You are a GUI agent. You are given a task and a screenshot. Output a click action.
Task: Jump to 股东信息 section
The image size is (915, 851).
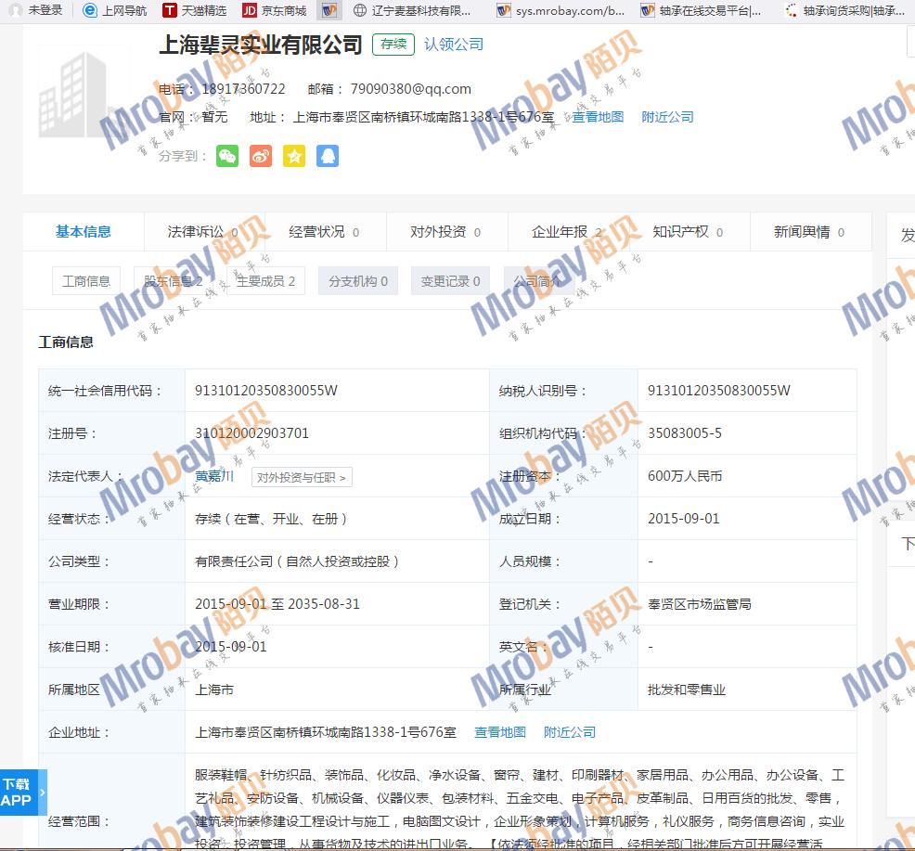173,281
